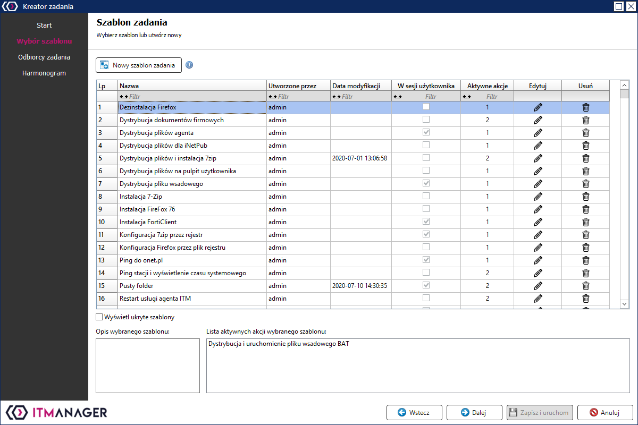The height and width of the screenshot is (425, 638).
Task: Create a Nowy szablon zadania
Action: (139, 65)
